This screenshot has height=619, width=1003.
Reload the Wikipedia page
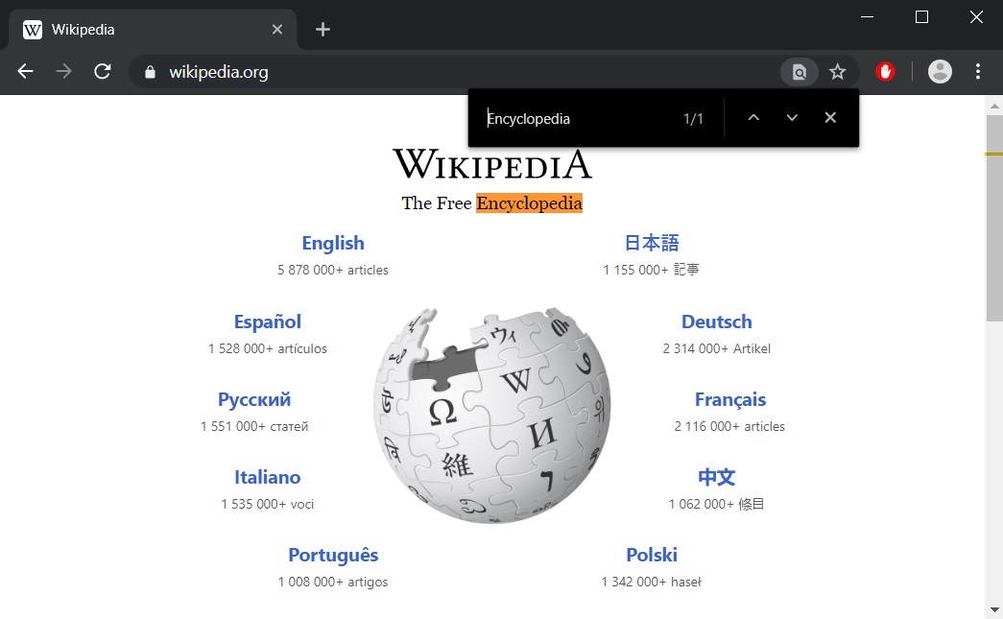click(103, 71)
